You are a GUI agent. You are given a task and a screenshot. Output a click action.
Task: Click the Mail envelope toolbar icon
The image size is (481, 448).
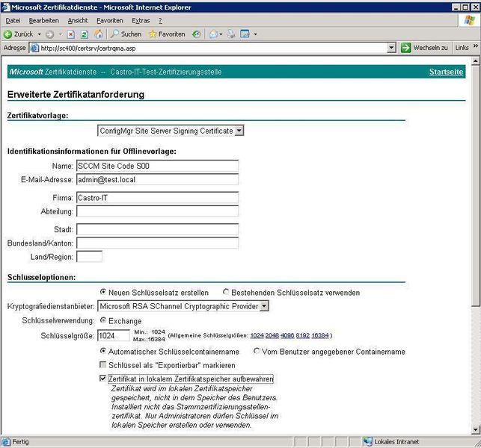pos(213,34)
